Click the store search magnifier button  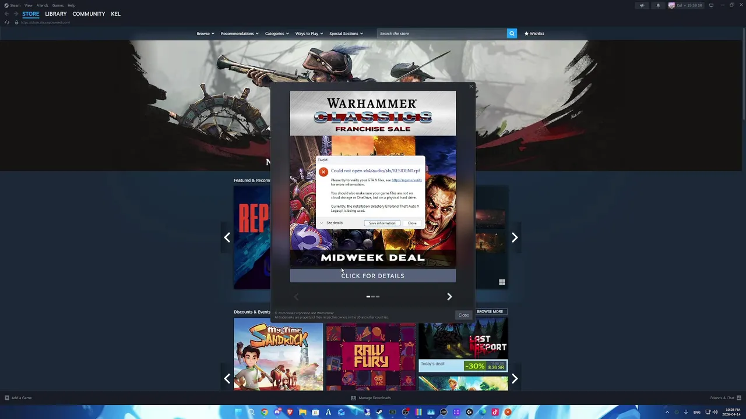tap(512, 33)
